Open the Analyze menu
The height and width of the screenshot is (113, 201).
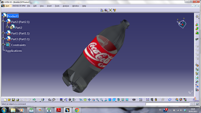66,6
